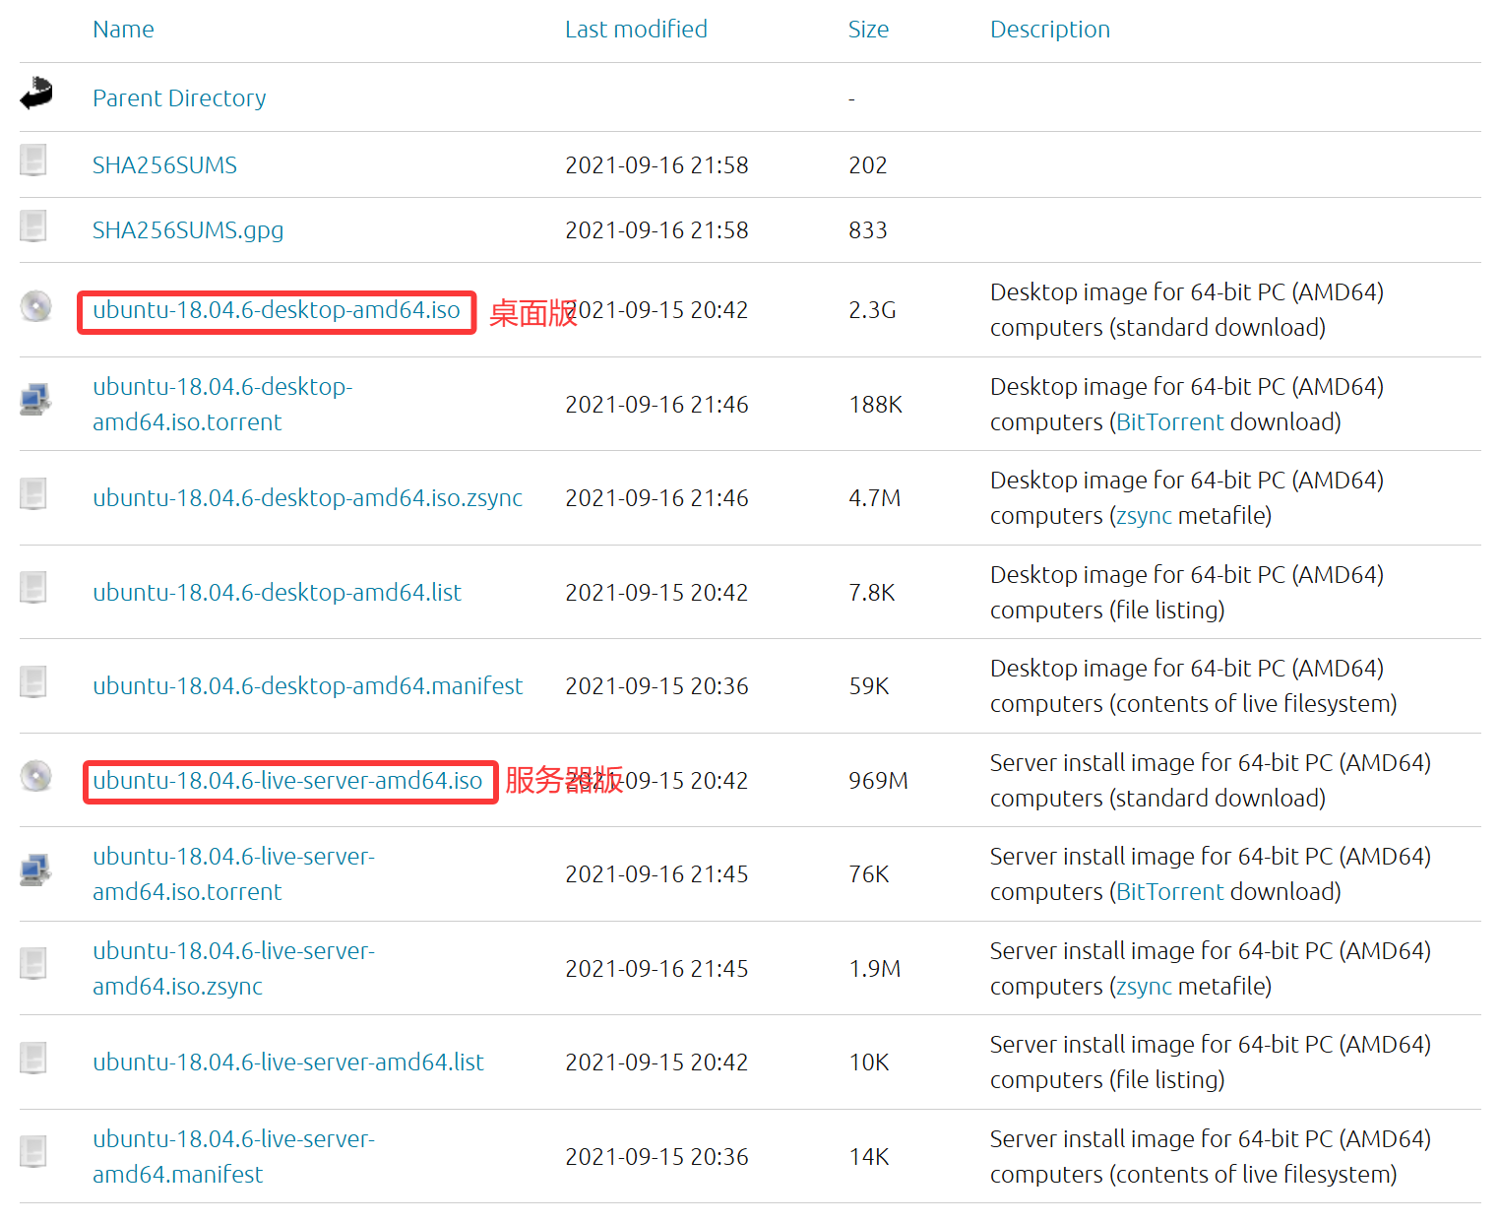
Task: Sort by the Name column header
Action: coord(123,30)
